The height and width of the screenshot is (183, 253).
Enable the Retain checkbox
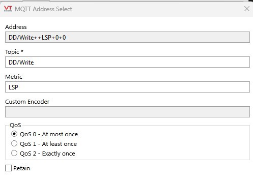[x=8, y=168]
